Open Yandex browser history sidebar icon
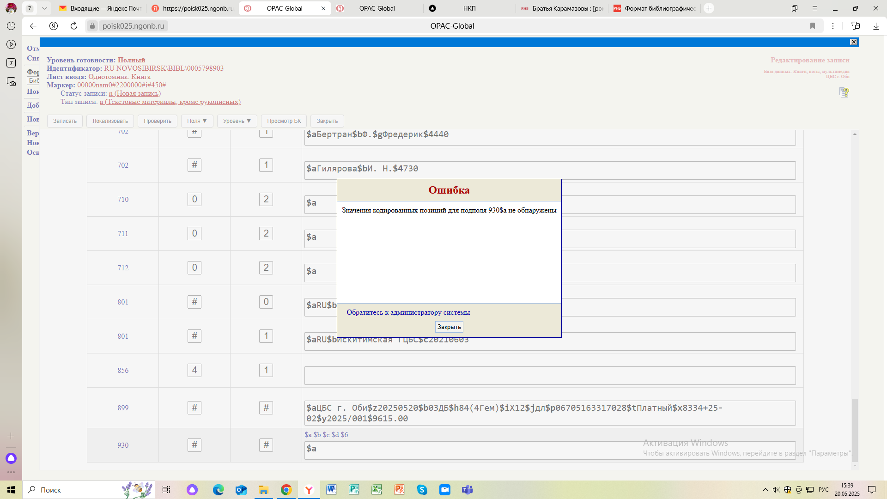This screenshot has height=499, width=887. pos(11,26)
